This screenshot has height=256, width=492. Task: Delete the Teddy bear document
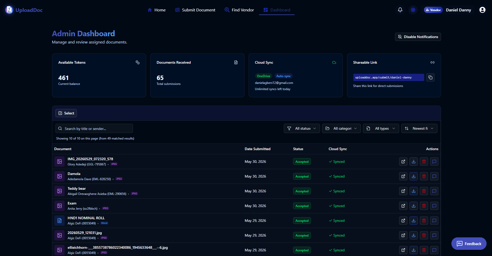point(424,191)
